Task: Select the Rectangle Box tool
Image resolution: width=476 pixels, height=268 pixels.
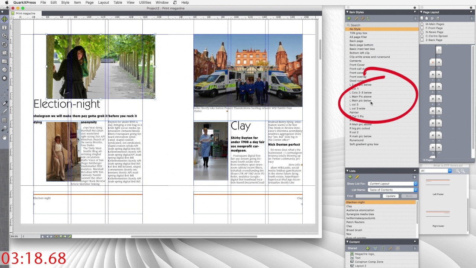Action: point(4,61)
